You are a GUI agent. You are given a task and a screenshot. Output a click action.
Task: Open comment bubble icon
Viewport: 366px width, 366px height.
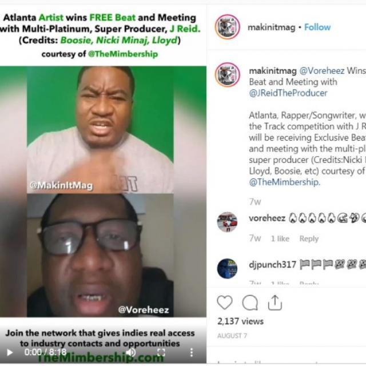click(250, 303)
